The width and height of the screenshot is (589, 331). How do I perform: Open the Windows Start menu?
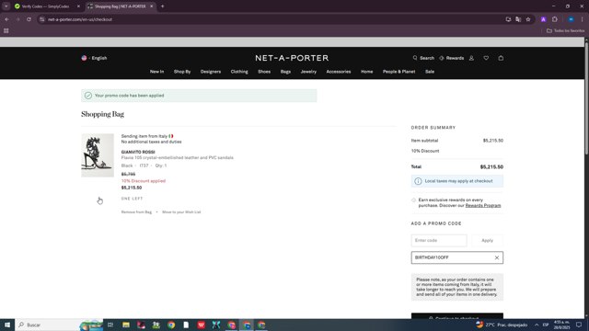(x=7, y=325)
